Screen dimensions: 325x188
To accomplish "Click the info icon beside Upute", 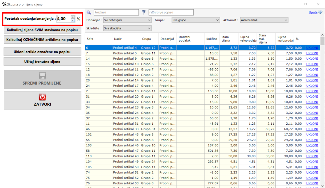I will pyautogui.click(x=320, y=12).
